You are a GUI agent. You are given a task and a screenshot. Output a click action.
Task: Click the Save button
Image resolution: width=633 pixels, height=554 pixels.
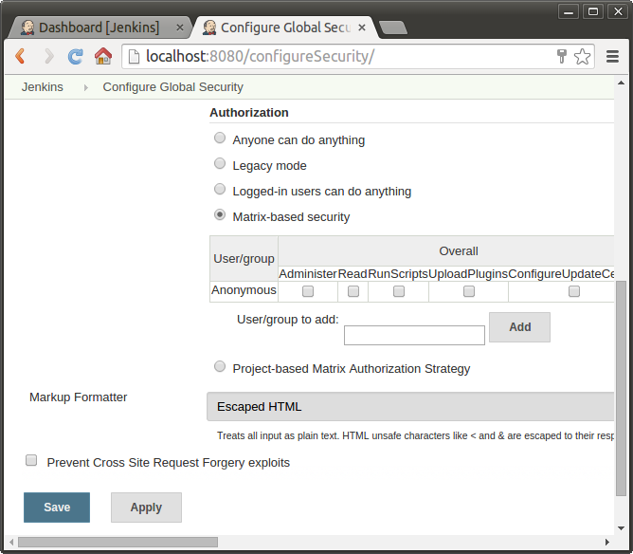[x=57, y=508]
